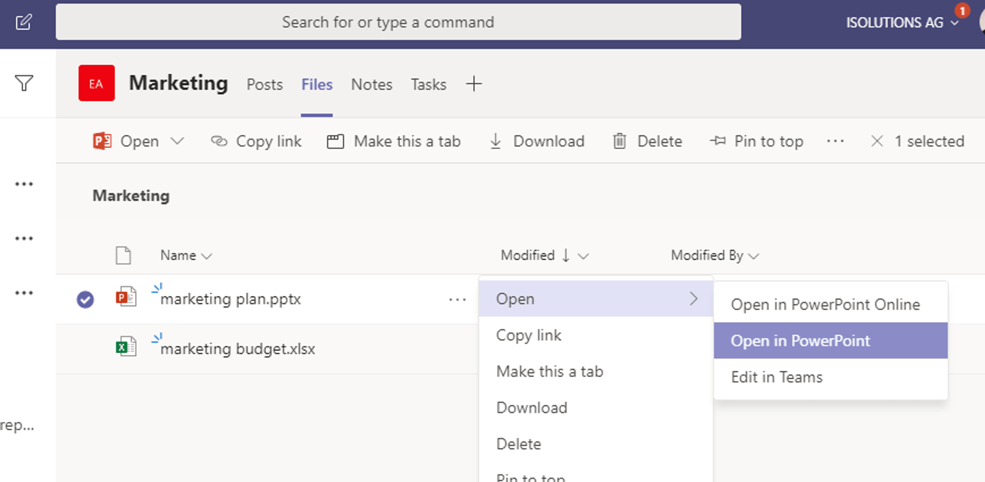985x482 pixels.
Task: Choose Delete in context menu
Action: [596, 444]
